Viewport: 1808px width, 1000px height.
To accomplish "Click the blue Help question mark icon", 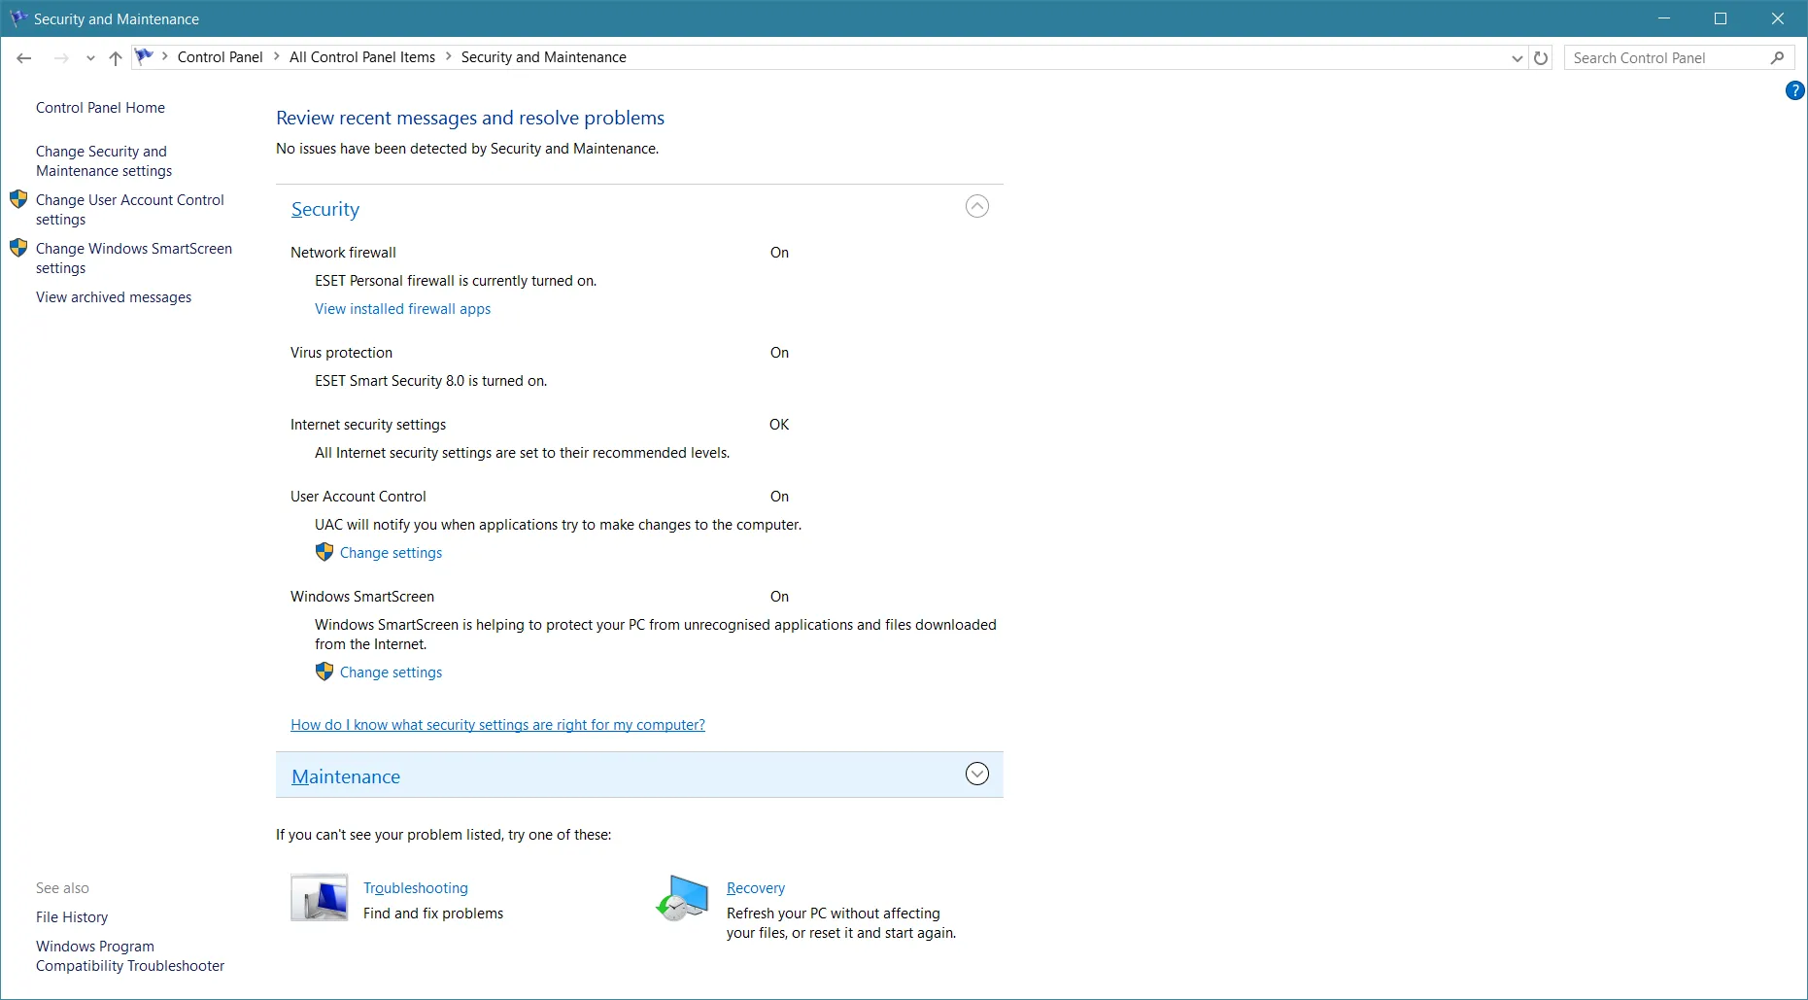I will (1794, 91).
